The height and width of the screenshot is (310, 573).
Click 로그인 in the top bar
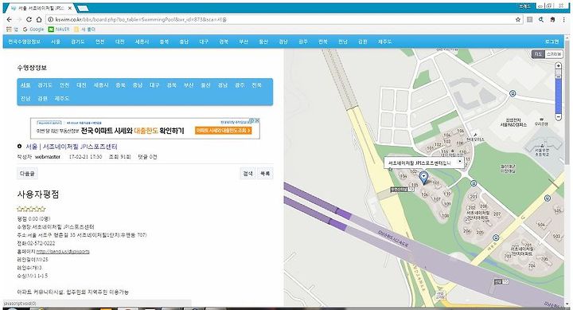pyautogui.click(x=552, y=41)
